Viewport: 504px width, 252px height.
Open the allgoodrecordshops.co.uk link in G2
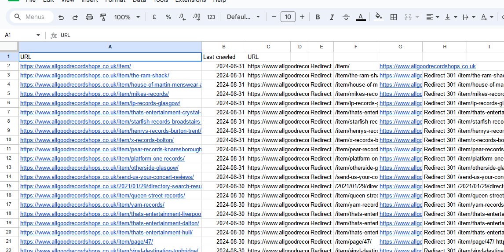[x=427, y=66]
